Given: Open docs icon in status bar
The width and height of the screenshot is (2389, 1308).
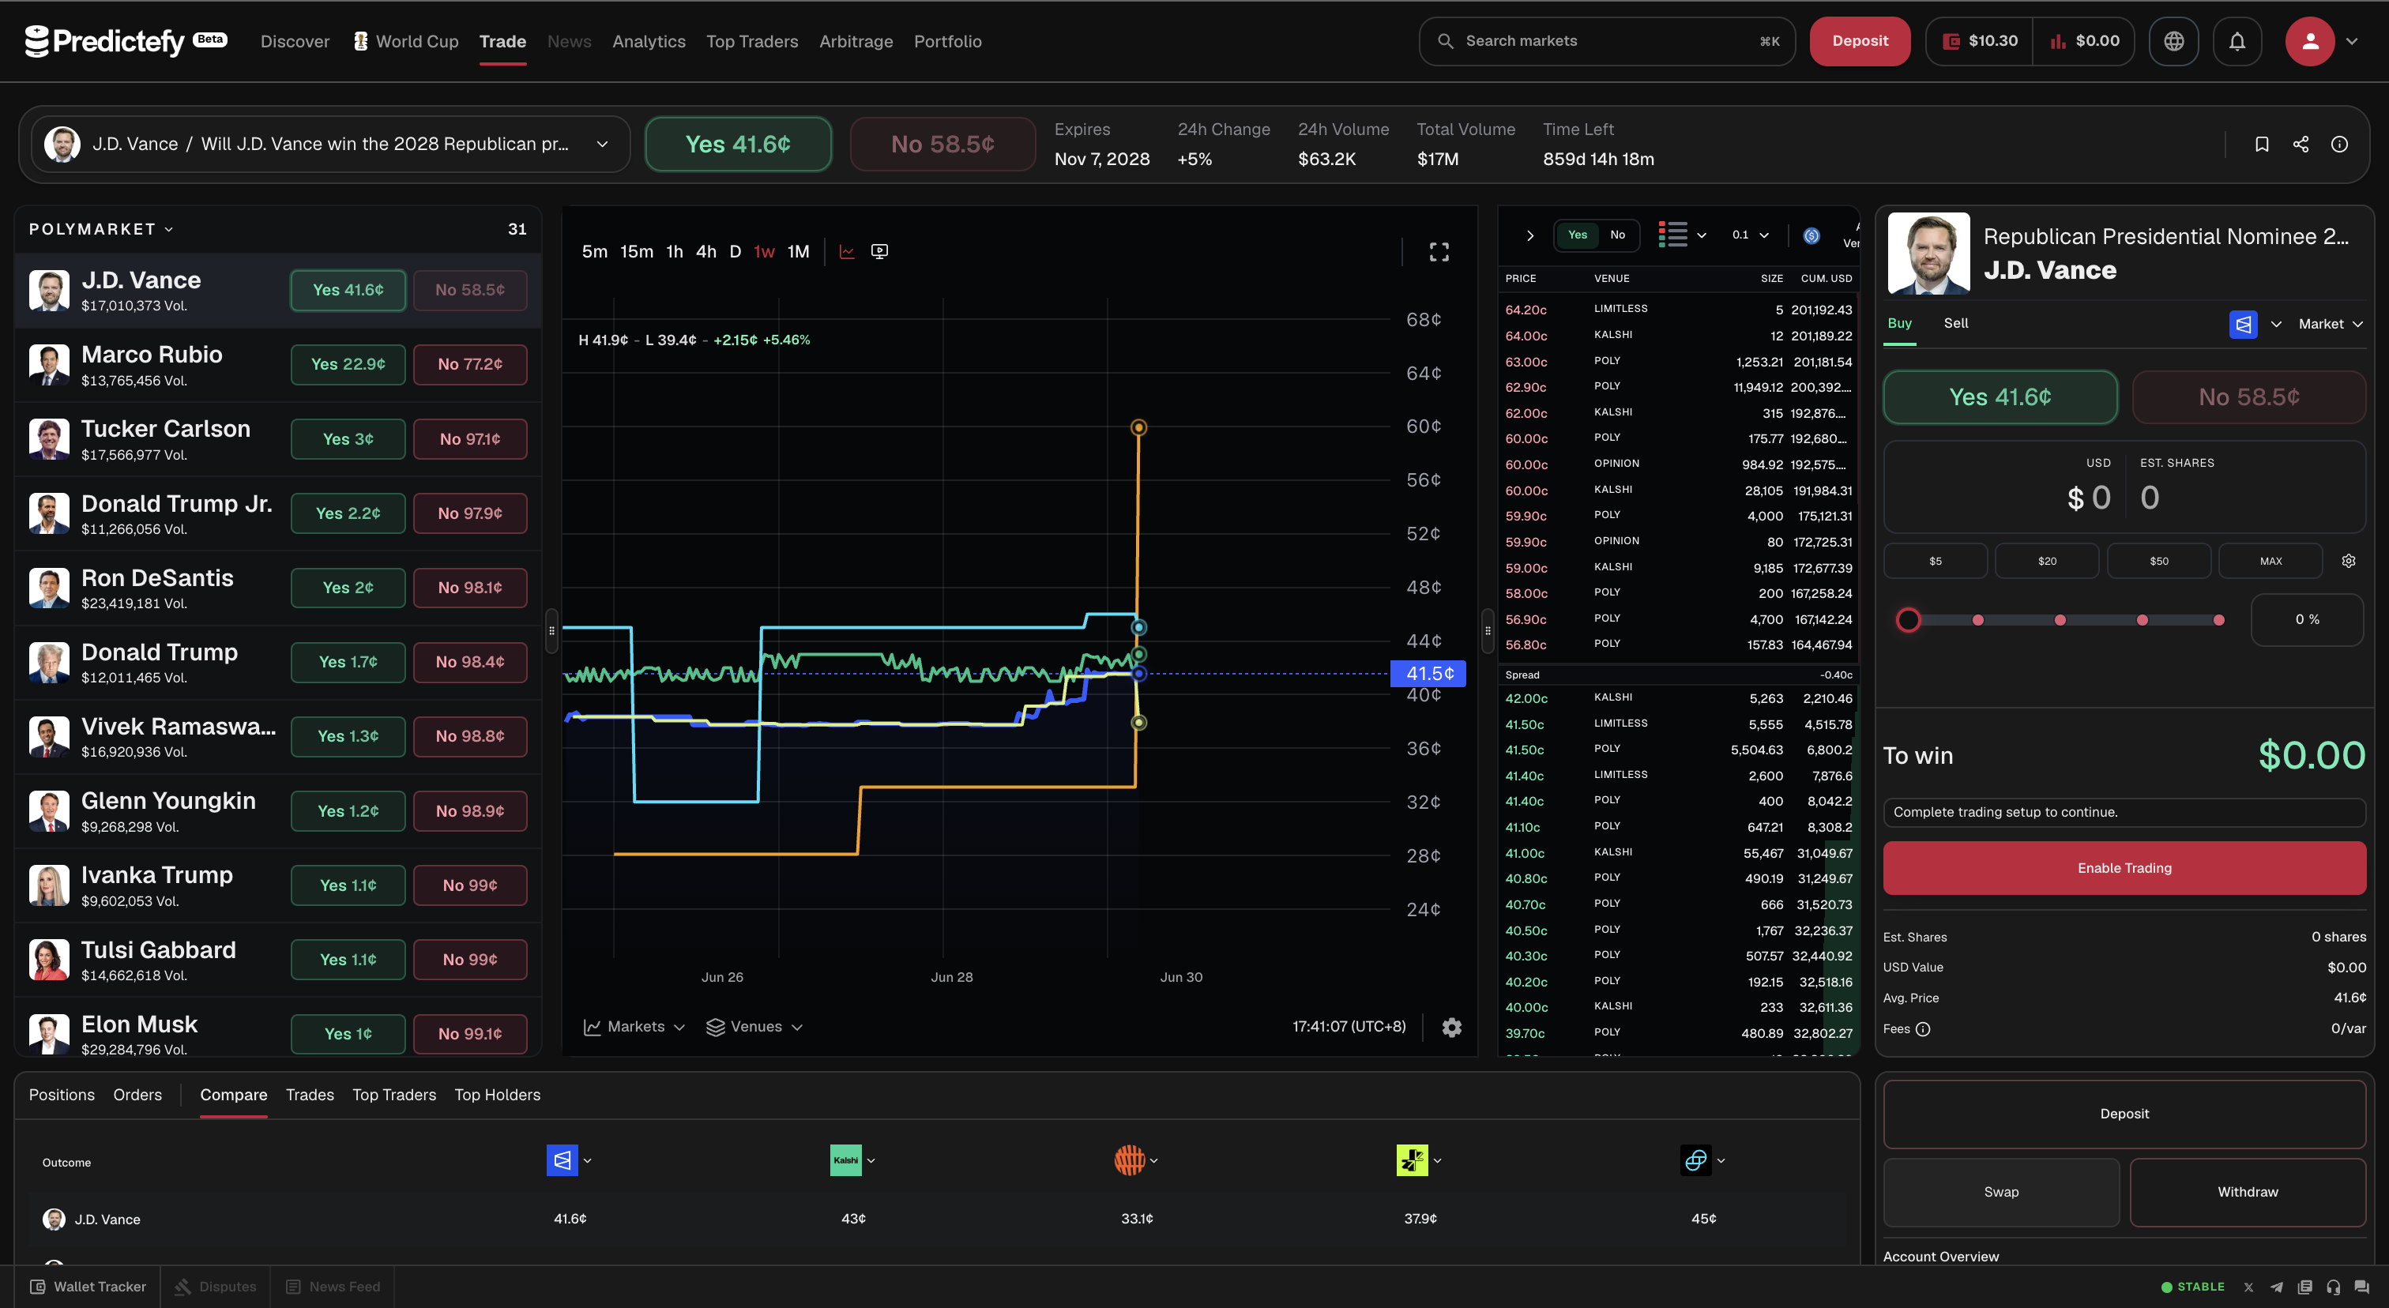Looking at the screenshot, I should (x=2304, y=1287).
